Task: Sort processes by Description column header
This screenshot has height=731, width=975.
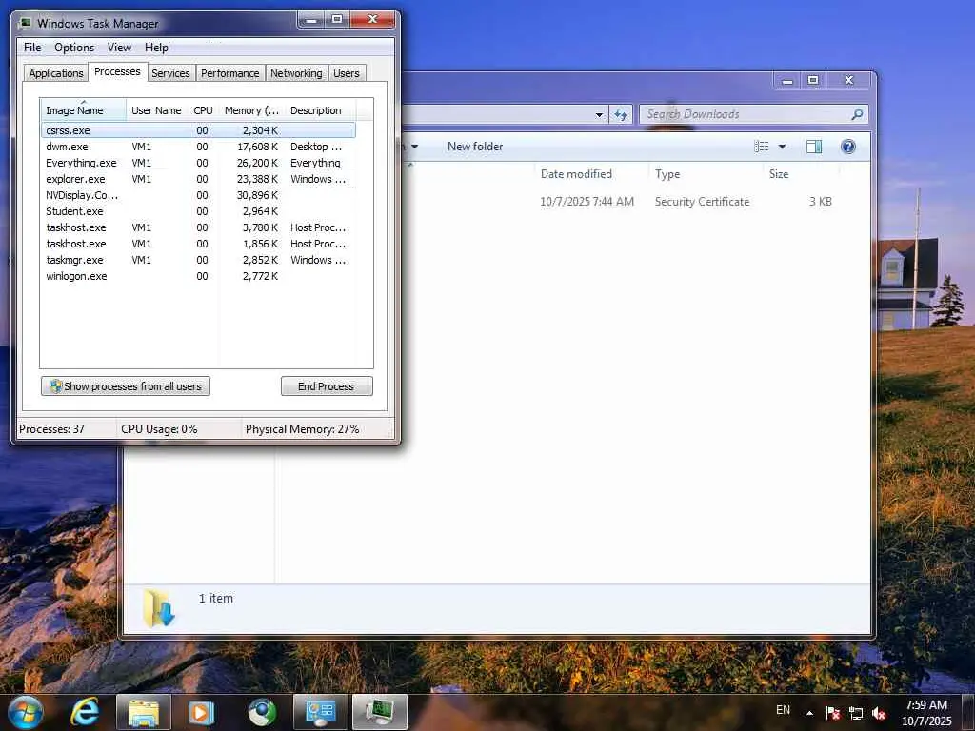Action: click(320, 110)
